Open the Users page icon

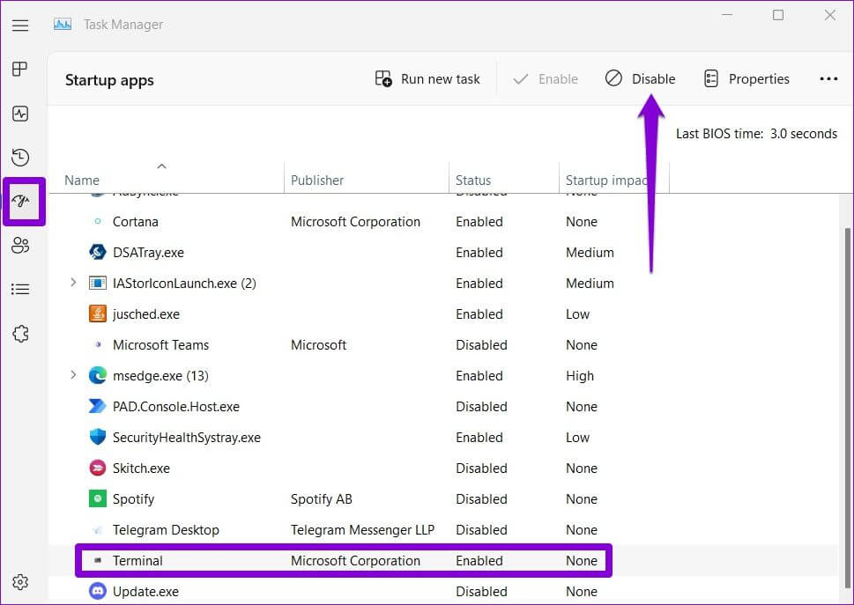click(x=20, y=246)
